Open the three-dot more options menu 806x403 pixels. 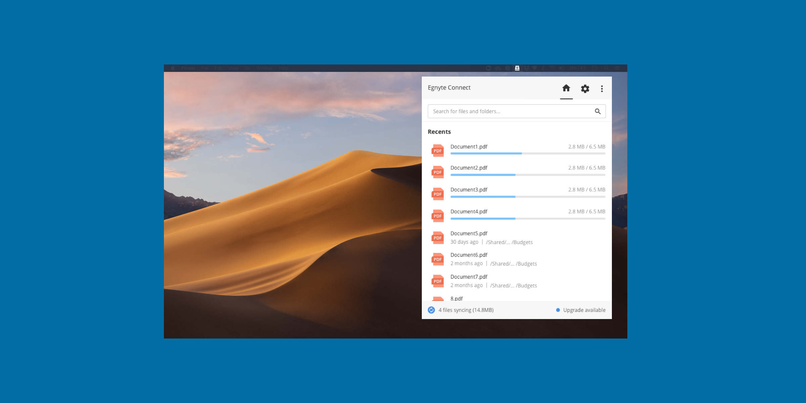tap(602, 89)
